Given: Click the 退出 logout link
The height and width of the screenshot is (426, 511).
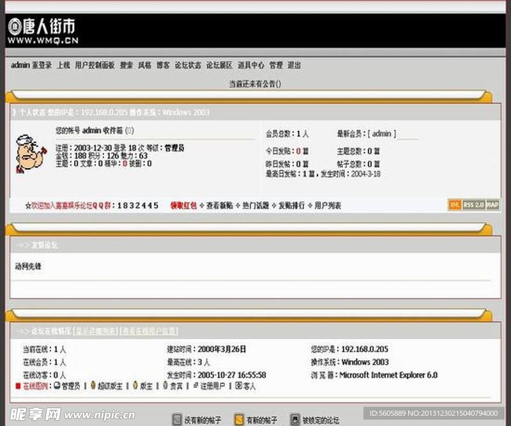Looking at the screenshot, I should tap(294, 65).
